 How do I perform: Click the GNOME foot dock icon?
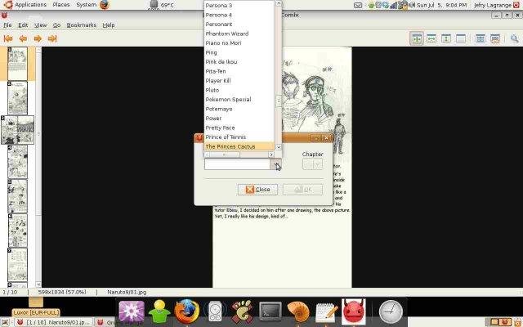pos(243,311)
